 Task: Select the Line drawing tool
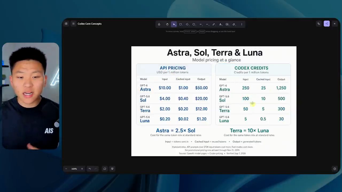(207, 24)
